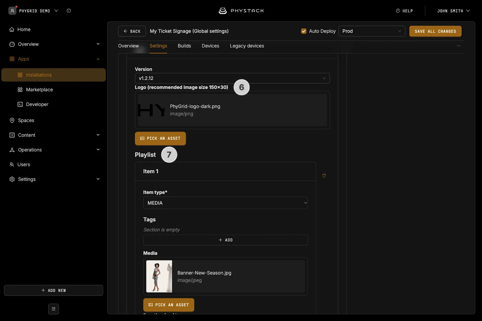Screen dimensions: 482x321
Task: Click the info icon beside PhyGrid Demo
Action: point(69,11)
